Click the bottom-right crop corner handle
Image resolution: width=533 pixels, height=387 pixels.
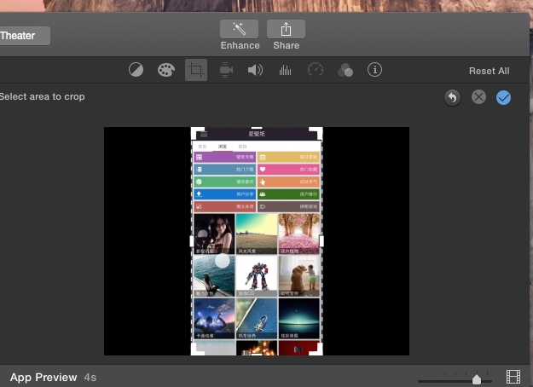tap(316, 349)
